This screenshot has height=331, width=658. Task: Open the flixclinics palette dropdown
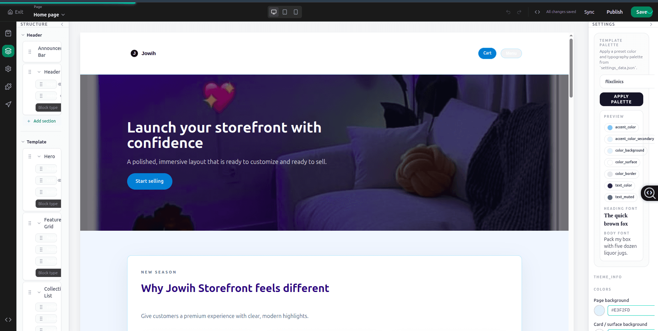coord(627,82)
